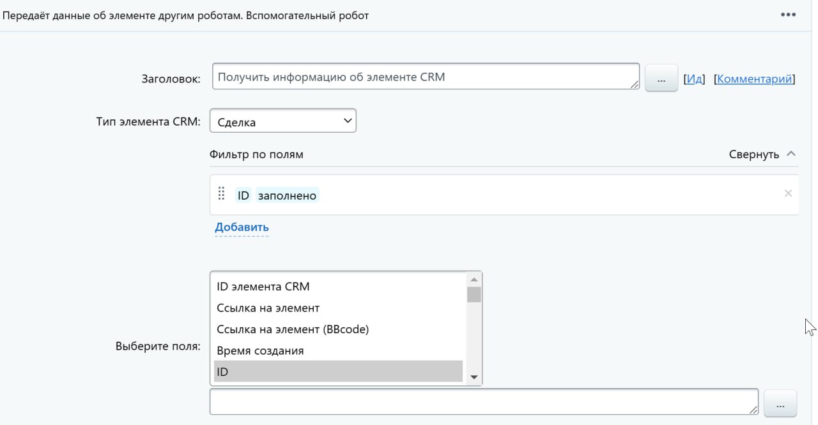
Task: Open the Тип элемента CRM dropdown
Action: pos(282,121)
